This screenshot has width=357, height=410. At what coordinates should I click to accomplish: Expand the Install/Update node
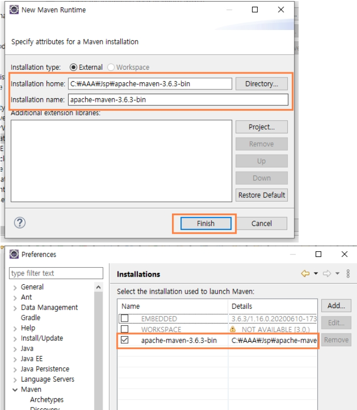tap(15, 339)
